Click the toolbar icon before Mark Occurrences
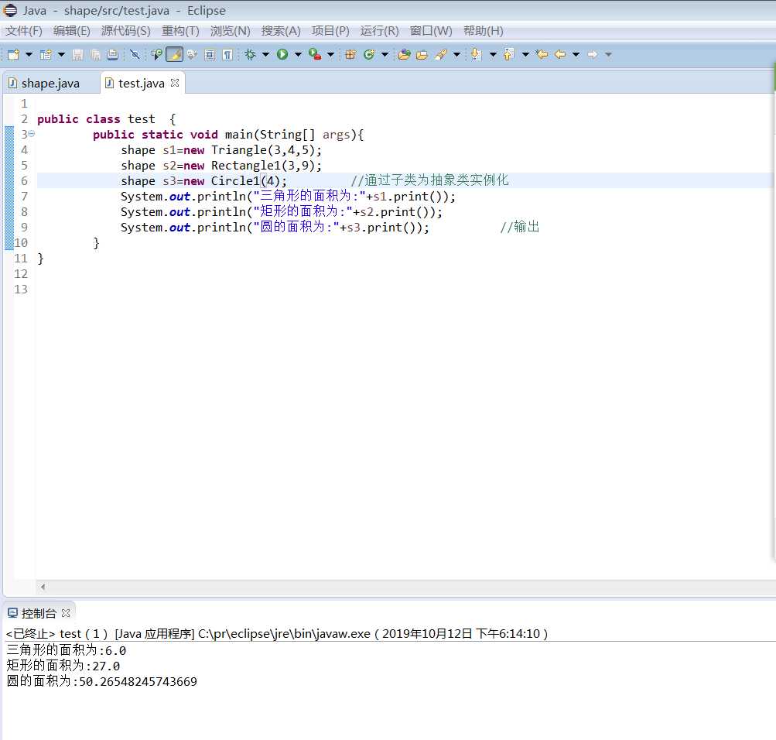The image size is (776, 740). click(x=157, y=54)
